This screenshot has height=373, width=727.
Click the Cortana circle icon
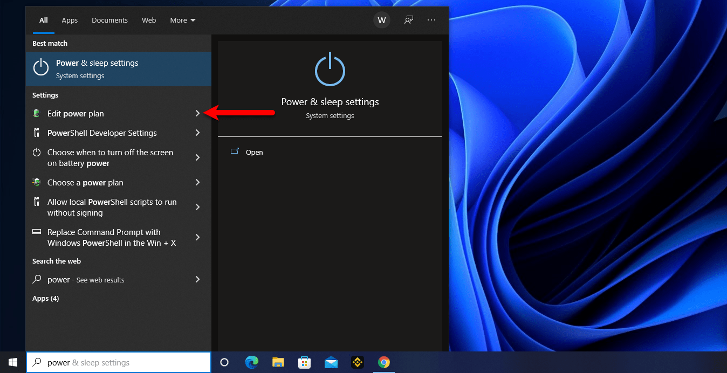click(224, 363)
